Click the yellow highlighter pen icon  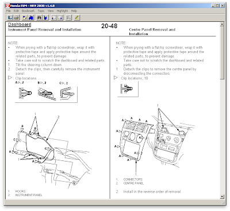pyautogui.click(x=76, y=18)
